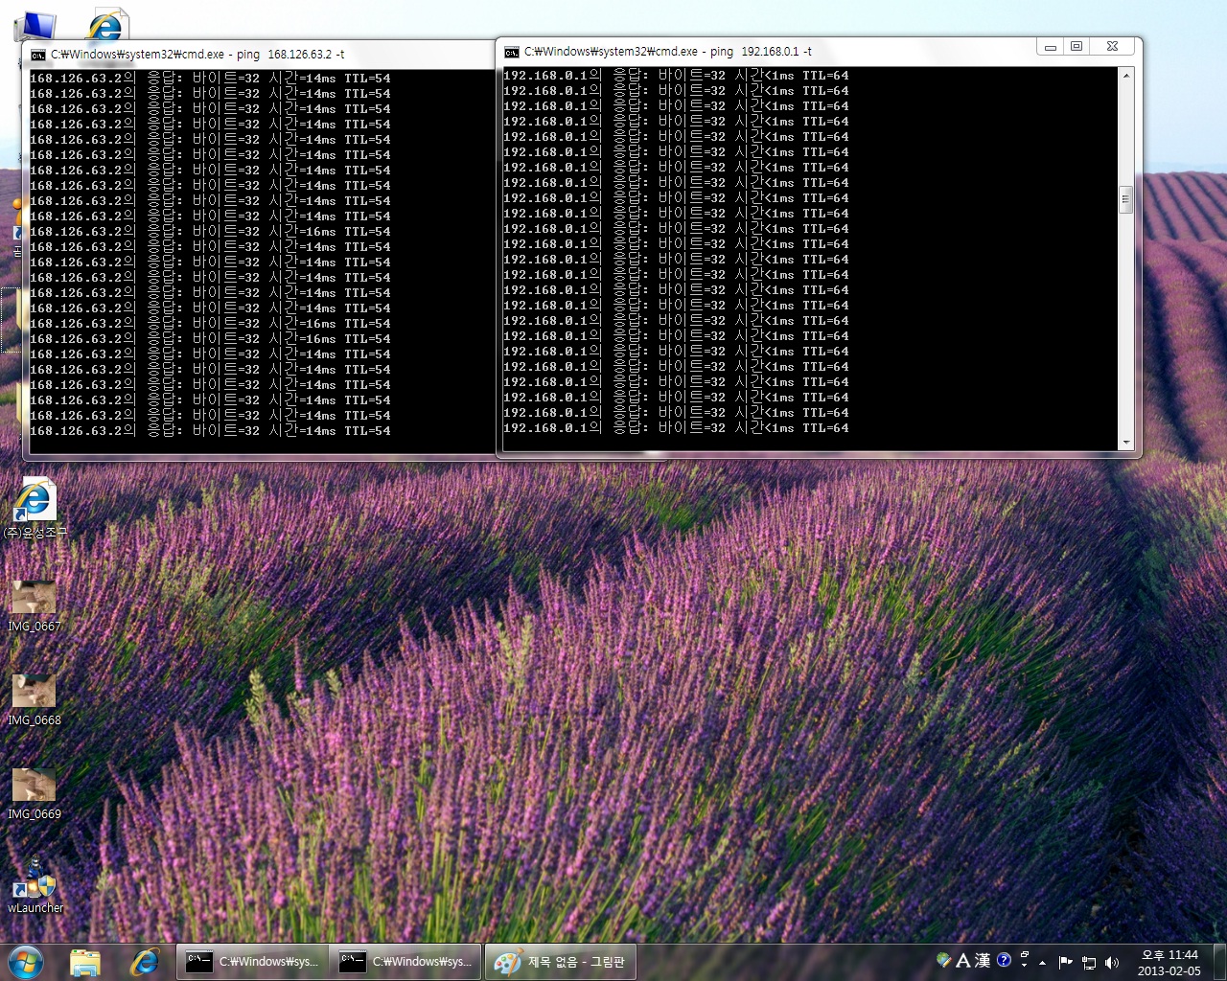1227x981 pixels.
Task: Click the Show Desktop button past the clock
Action: [x=1219, y=962]
